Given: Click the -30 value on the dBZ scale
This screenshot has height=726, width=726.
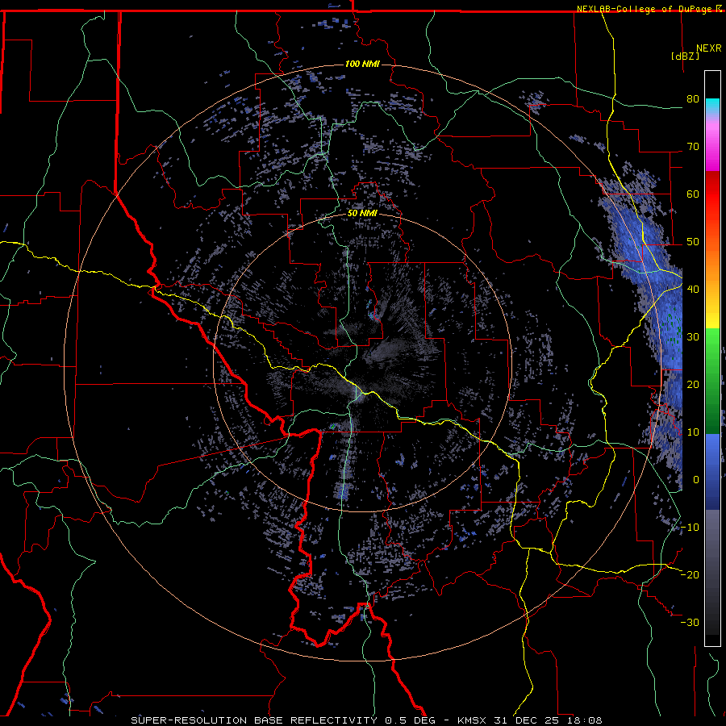Looking at the screenshot, I should coord(690,622).
